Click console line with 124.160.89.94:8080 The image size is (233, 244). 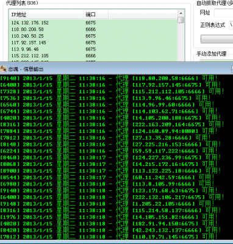(x=109, y=131)
